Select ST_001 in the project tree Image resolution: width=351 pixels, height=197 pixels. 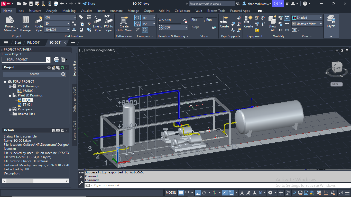coord(27,105)
